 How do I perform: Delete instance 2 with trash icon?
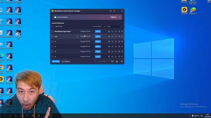point(119,42)
